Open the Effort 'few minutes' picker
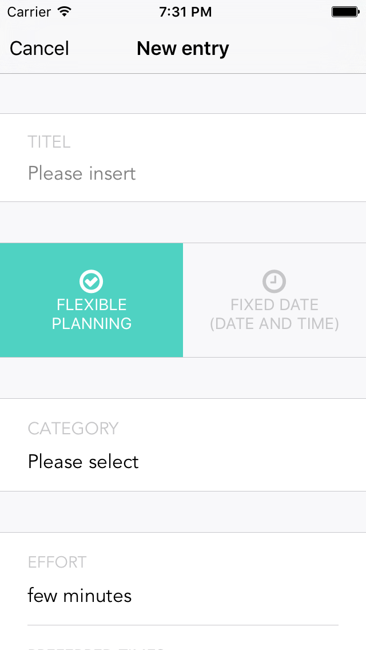This screenshot has width=366, height=650. 79,596
